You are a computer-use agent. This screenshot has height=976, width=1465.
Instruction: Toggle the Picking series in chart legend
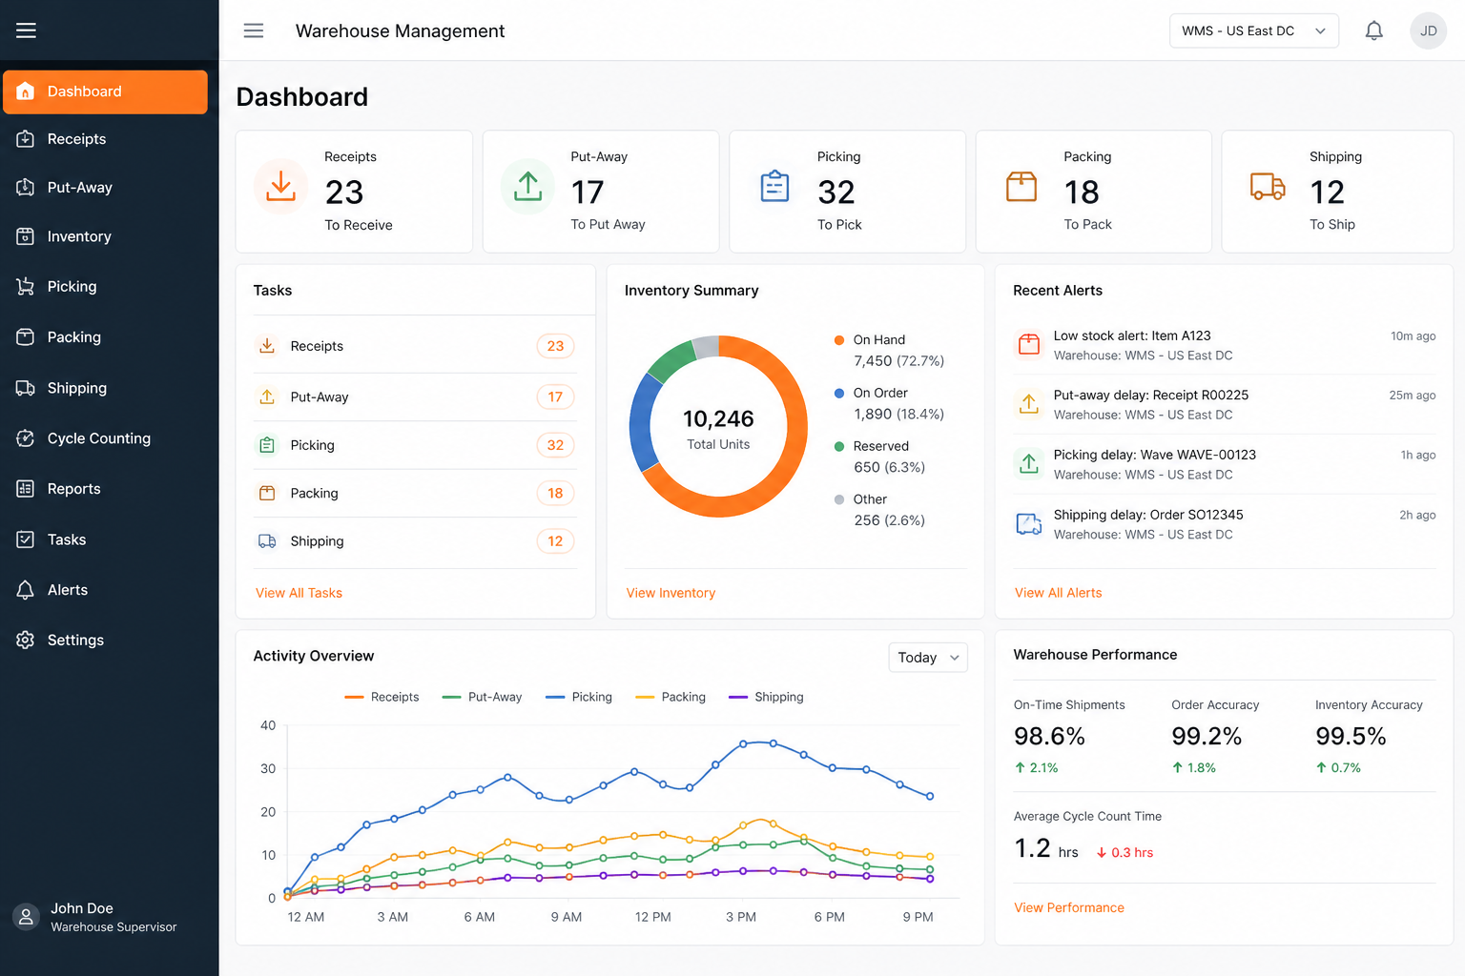point(579,697)
